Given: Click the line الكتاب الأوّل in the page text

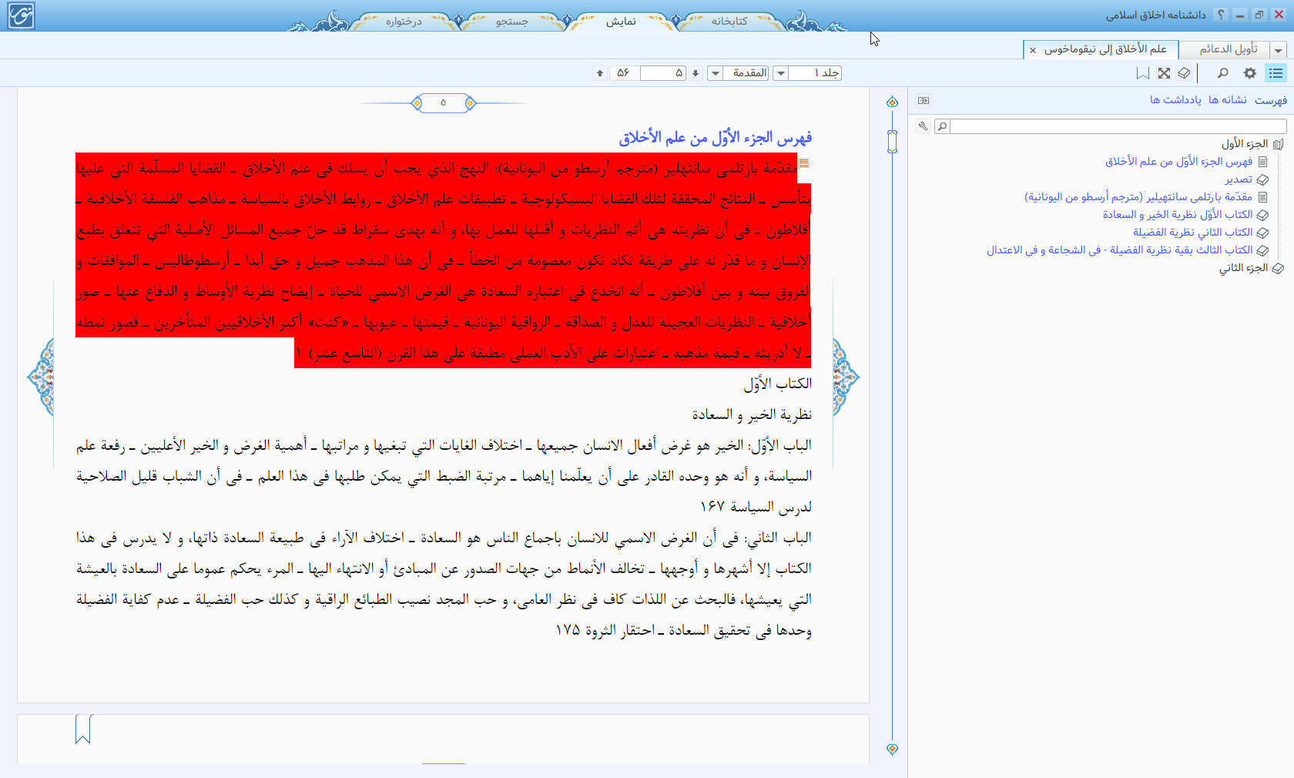Looking at the screenshot, I should pyautogui.click(x=777, y=384).
